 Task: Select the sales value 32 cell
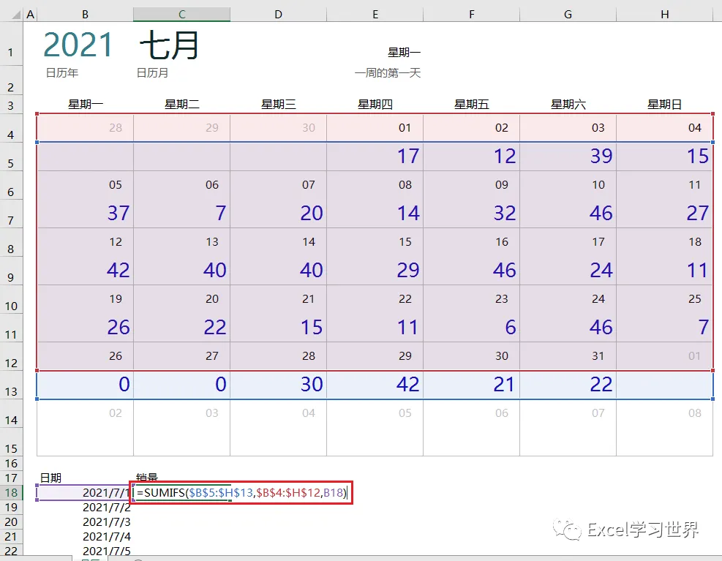(472, 214)
